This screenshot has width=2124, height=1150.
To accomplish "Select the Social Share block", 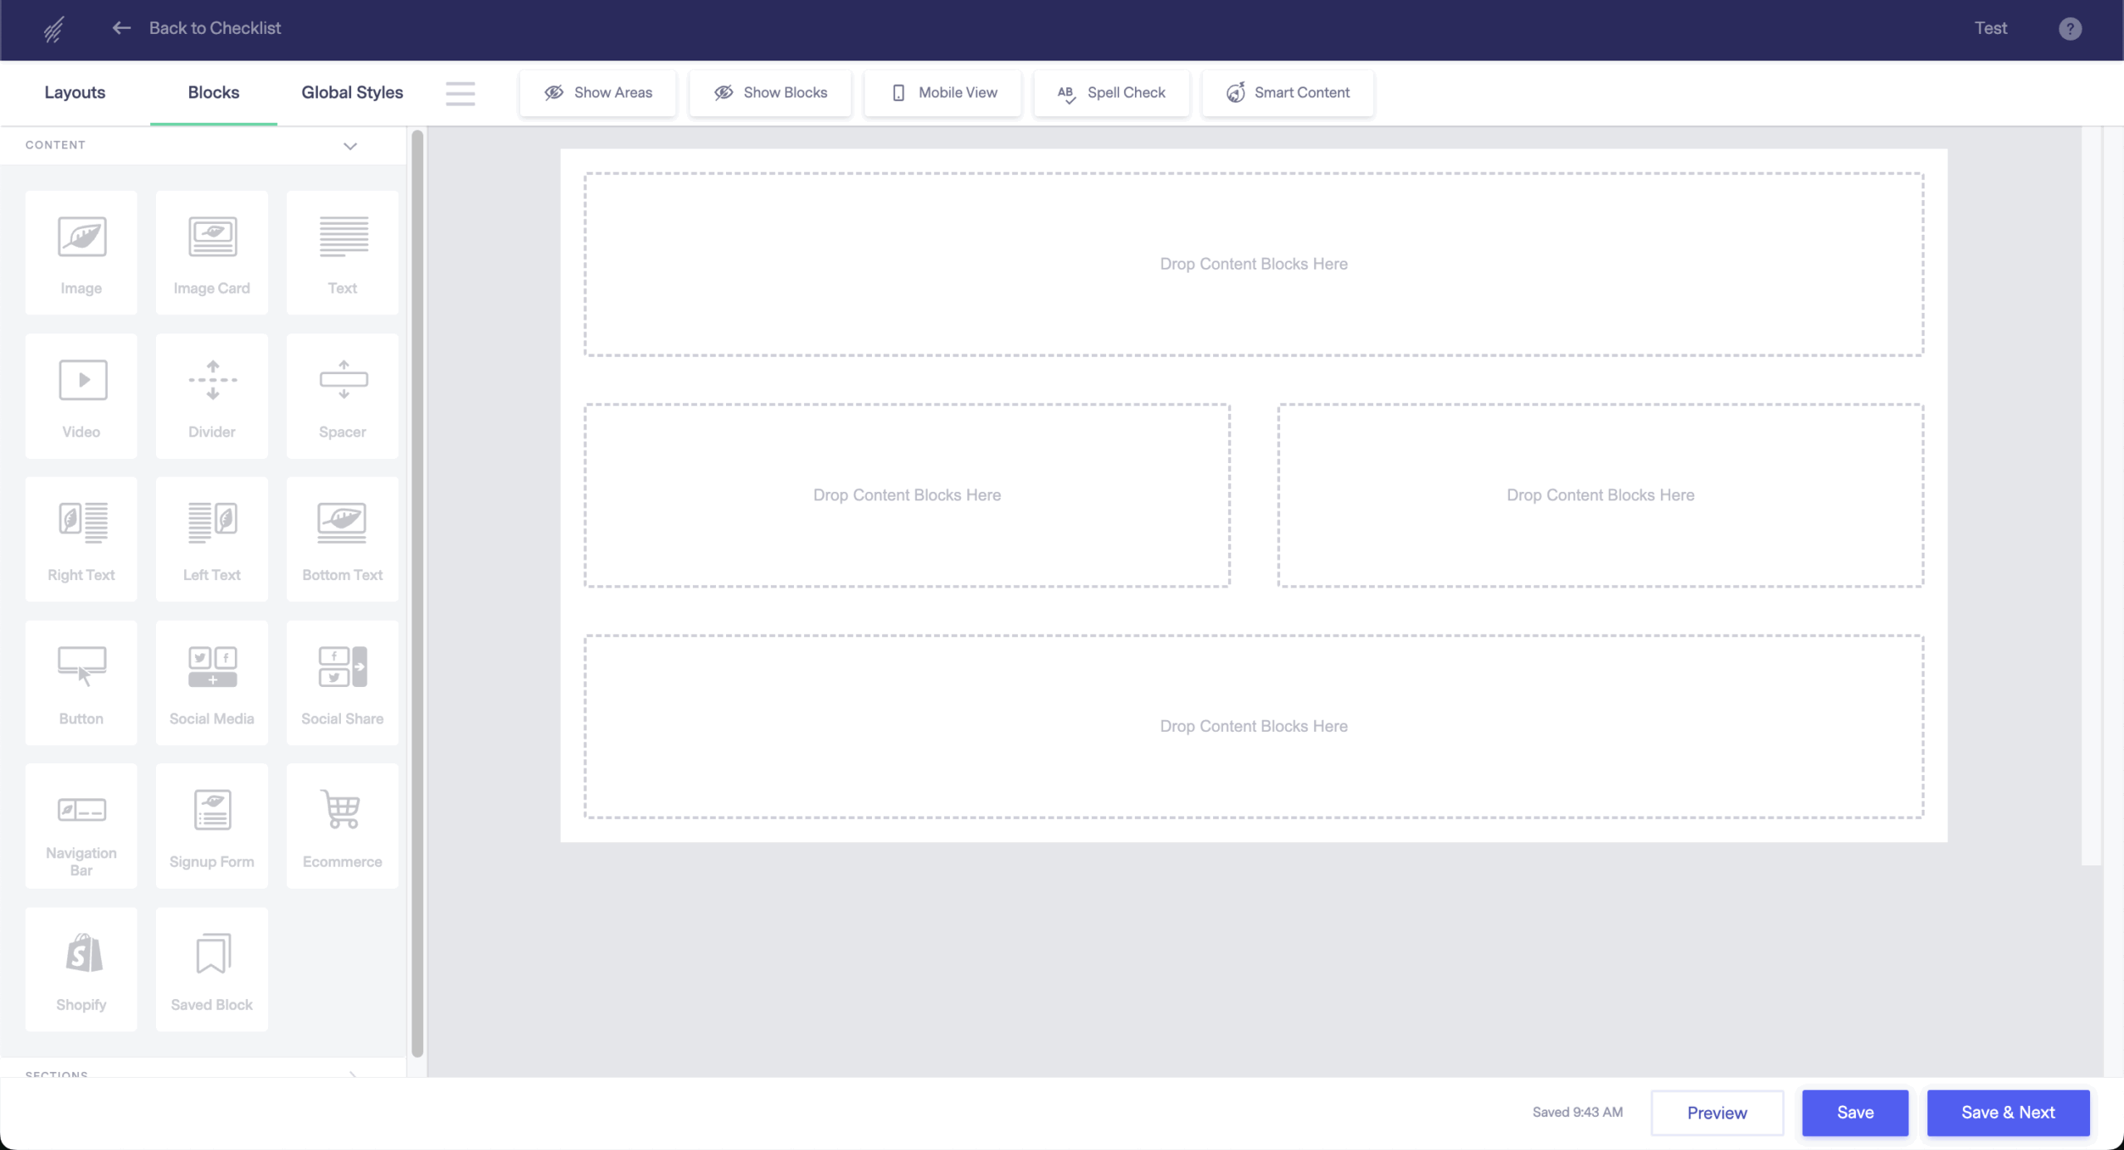I will coord(343,683).
